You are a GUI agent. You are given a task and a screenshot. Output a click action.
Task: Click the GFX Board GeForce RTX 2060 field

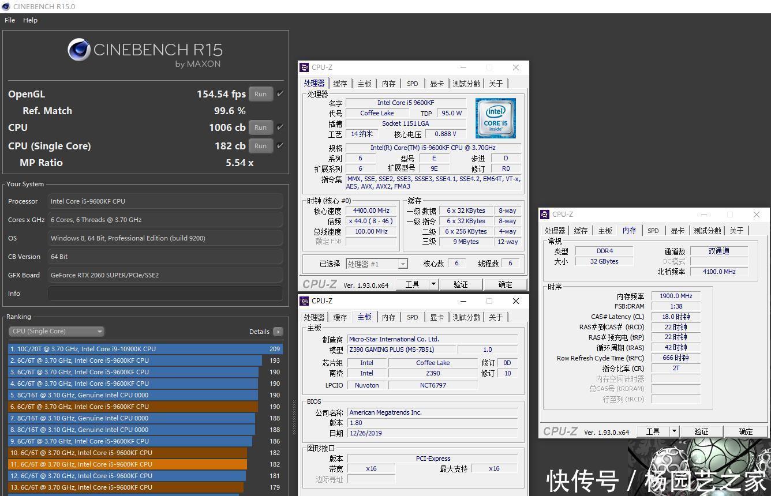point(165,275)
